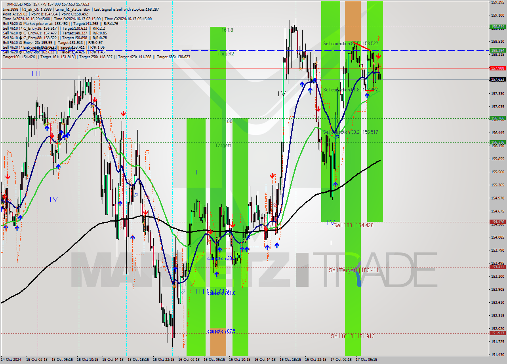Click the 159.395 value on price scale

tap(497, 2)
